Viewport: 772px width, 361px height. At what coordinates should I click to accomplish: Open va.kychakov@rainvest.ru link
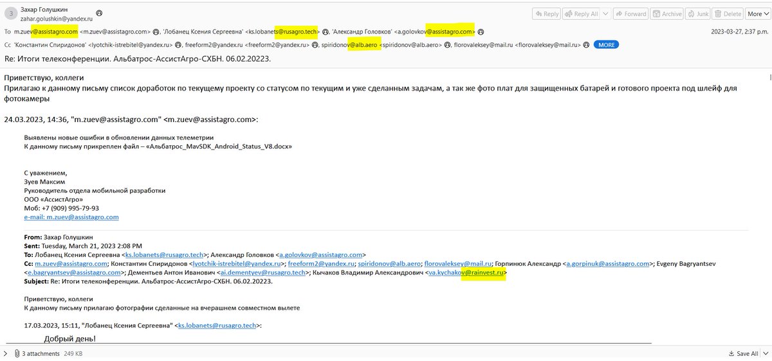click(468, 272)
